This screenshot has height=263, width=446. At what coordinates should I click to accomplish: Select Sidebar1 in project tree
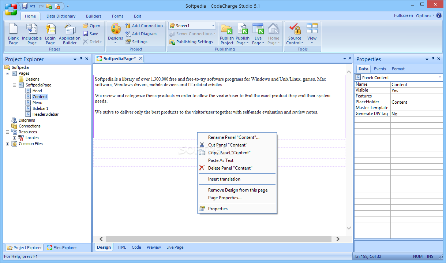[40, 108]
